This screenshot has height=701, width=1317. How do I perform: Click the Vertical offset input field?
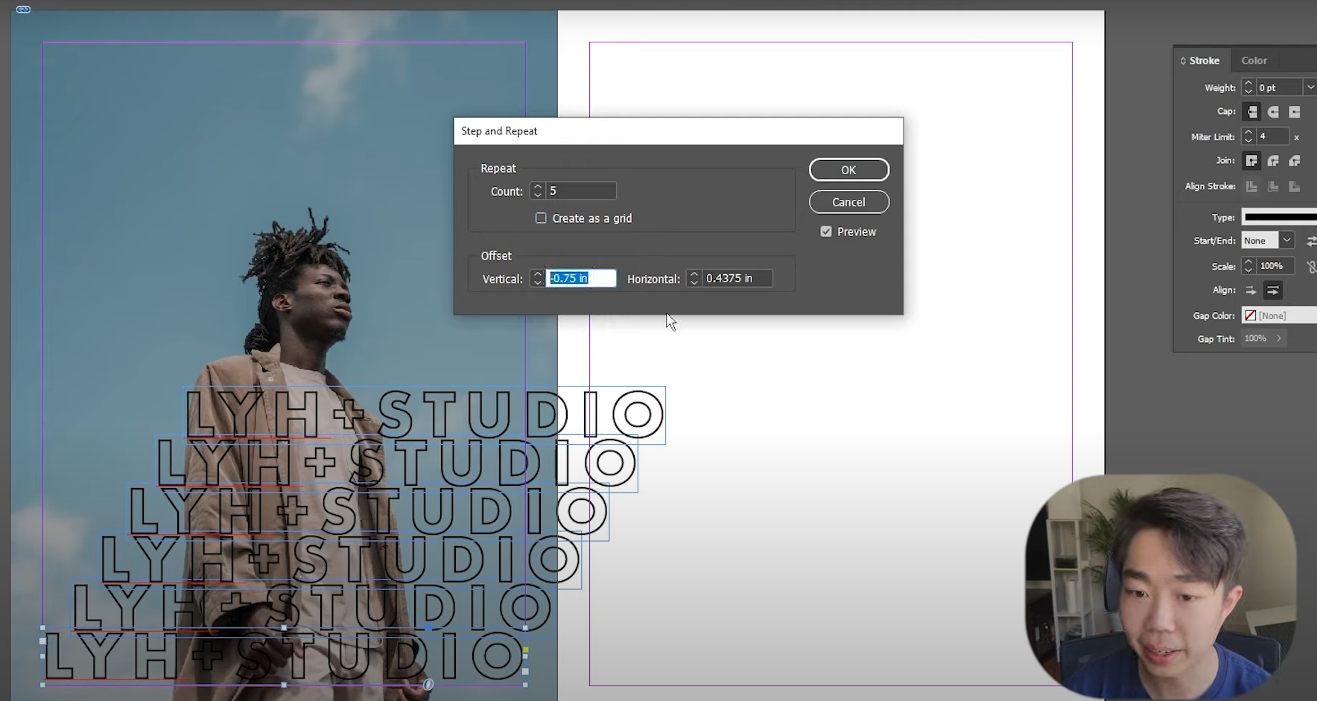pos(581,279)
